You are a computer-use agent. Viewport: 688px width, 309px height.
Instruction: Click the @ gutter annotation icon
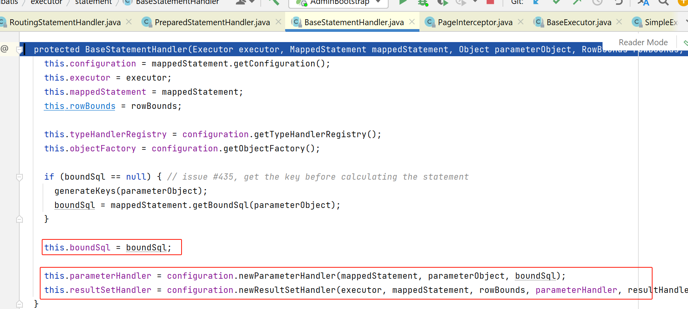[4, 49]
